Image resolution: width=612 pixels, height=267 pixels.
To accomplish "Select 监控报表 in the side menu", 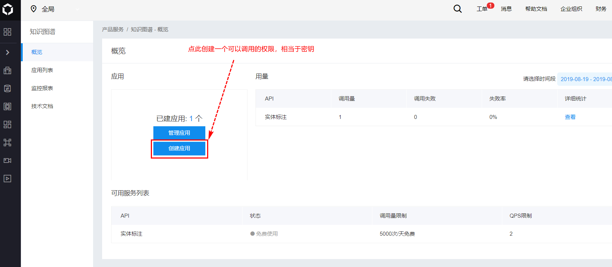I will click(x=42, y=88).
